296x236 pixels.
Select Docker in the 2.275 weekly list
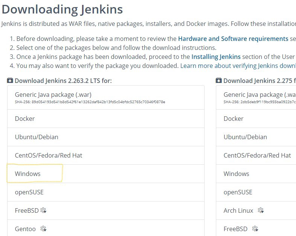coord(256,119)
